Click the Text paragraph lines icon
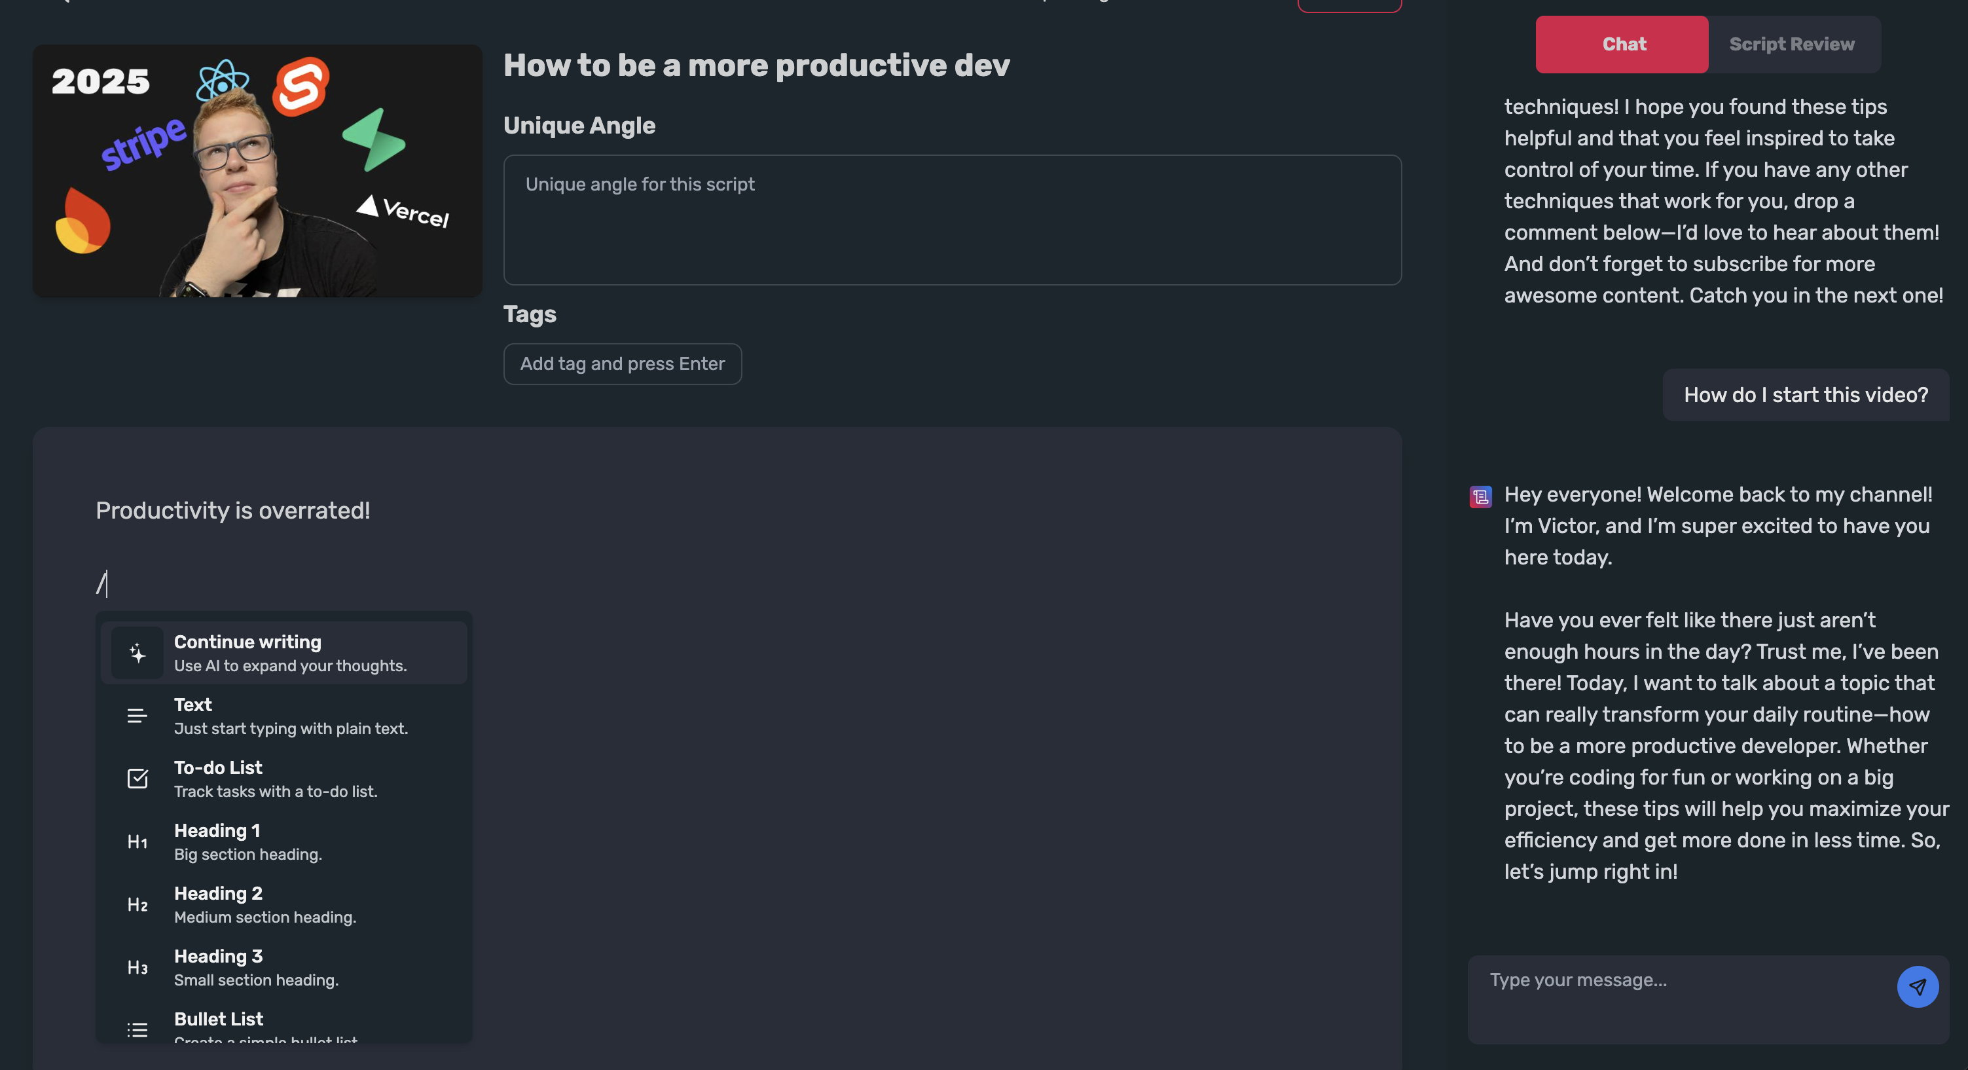Viewport: 1968px width, 1070px height. tap(137, 716)
